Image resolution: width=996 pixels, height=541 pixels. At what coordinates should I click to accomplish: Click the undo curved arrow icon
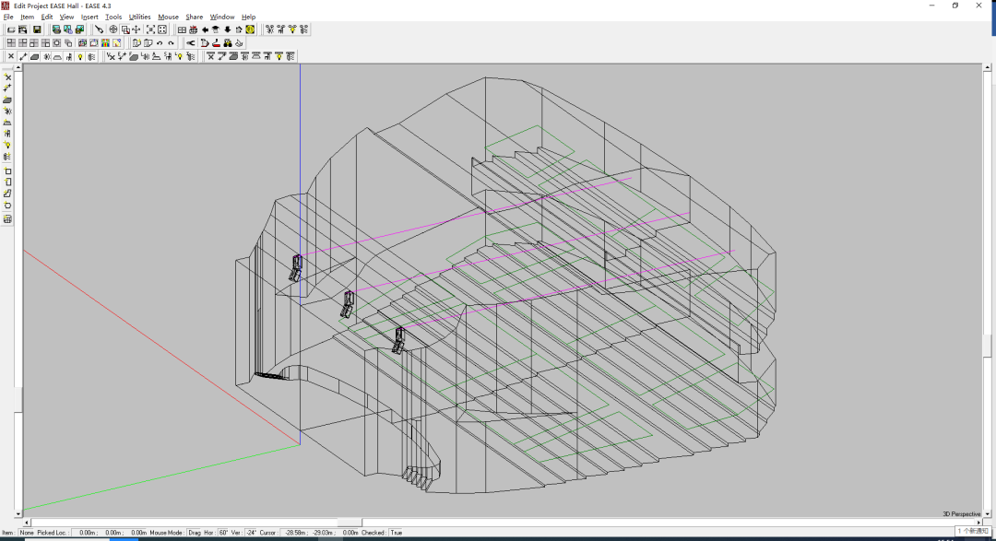coord(160,43)
